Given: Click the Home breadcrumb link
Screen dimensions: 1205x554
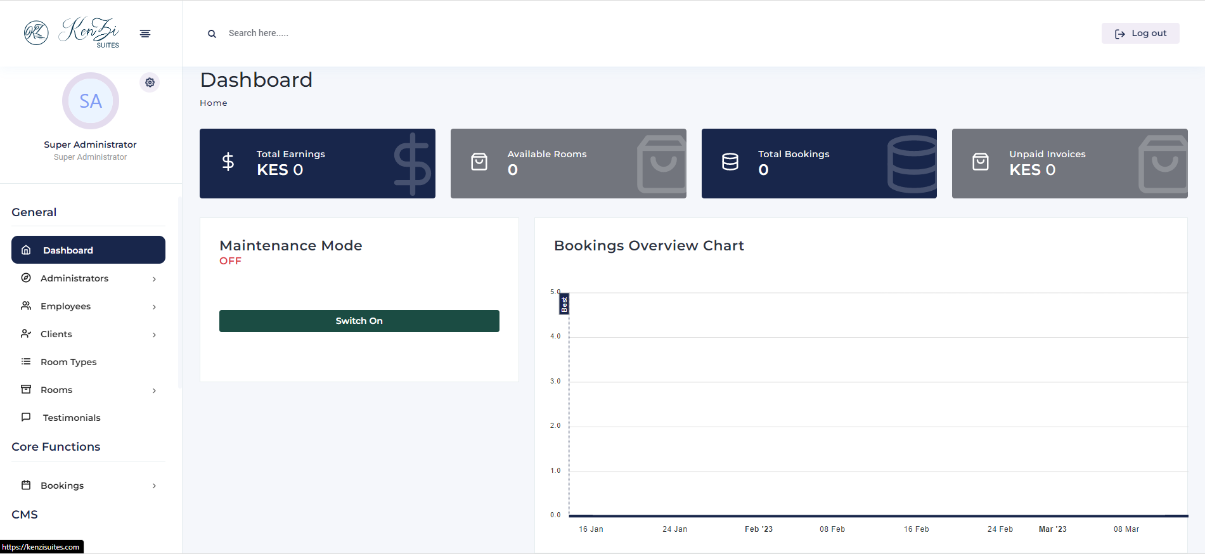Looking at the screenshot, I should (214, 103).
